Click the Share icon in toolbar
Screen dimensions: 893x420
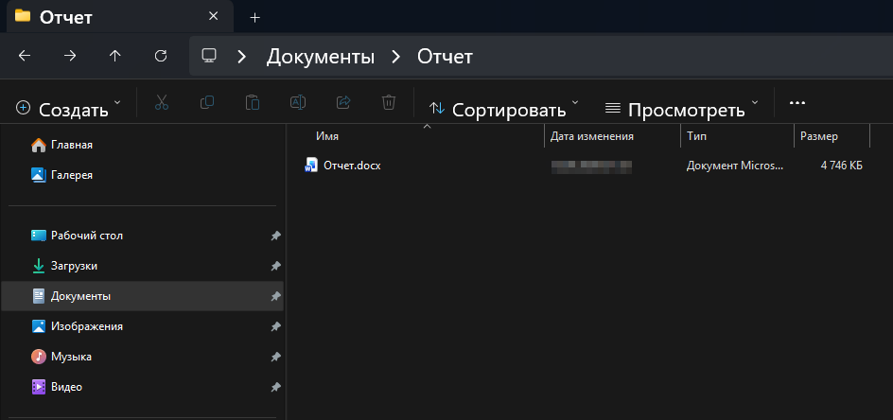click(x=343, y=102)
